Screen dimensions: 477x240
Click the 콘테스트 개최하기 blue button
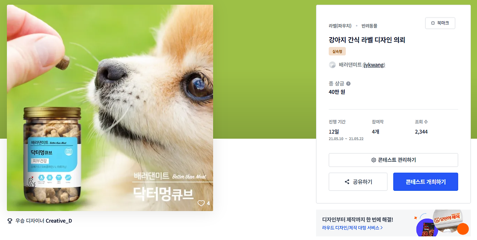[x=426, y=182]
